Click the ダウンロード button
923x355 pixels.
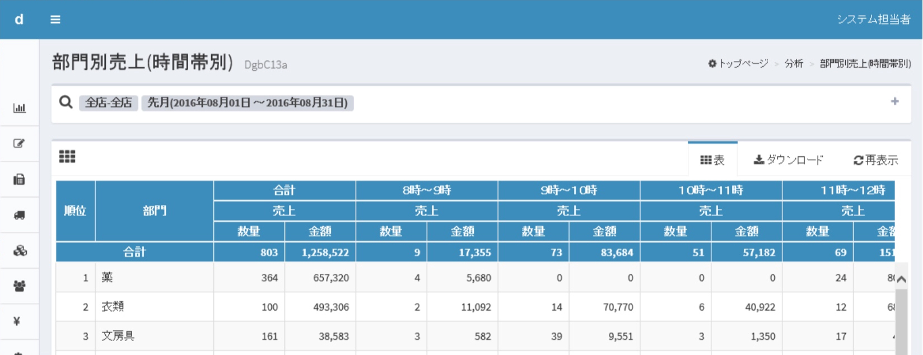tap(789, 160)
